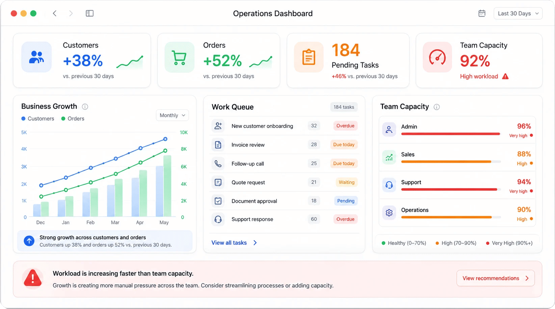The height and width of the screenshot is (309, 555).
Task: Open the Last 30 Days dropdown
Action: 518,13
